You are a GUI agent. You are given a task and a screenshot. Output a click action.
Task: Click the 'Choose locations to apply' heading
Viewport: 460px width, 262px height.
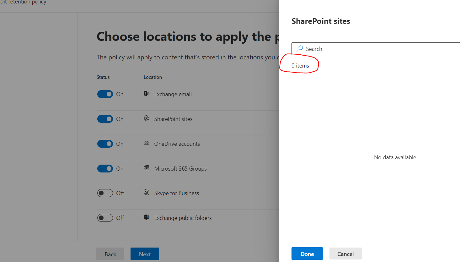[188, 37]
